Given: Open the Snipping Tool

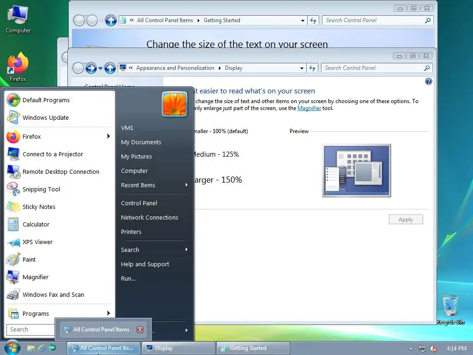Looking at the screenshot, I should point(59,189).
